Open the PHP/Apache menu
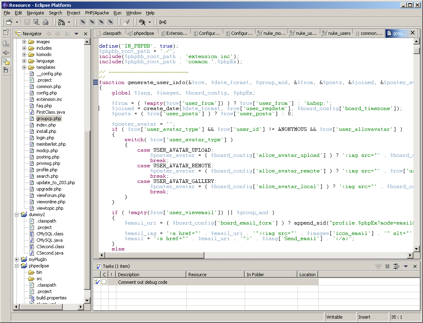This screenshot has width=423, height=323. click(97, 13)
